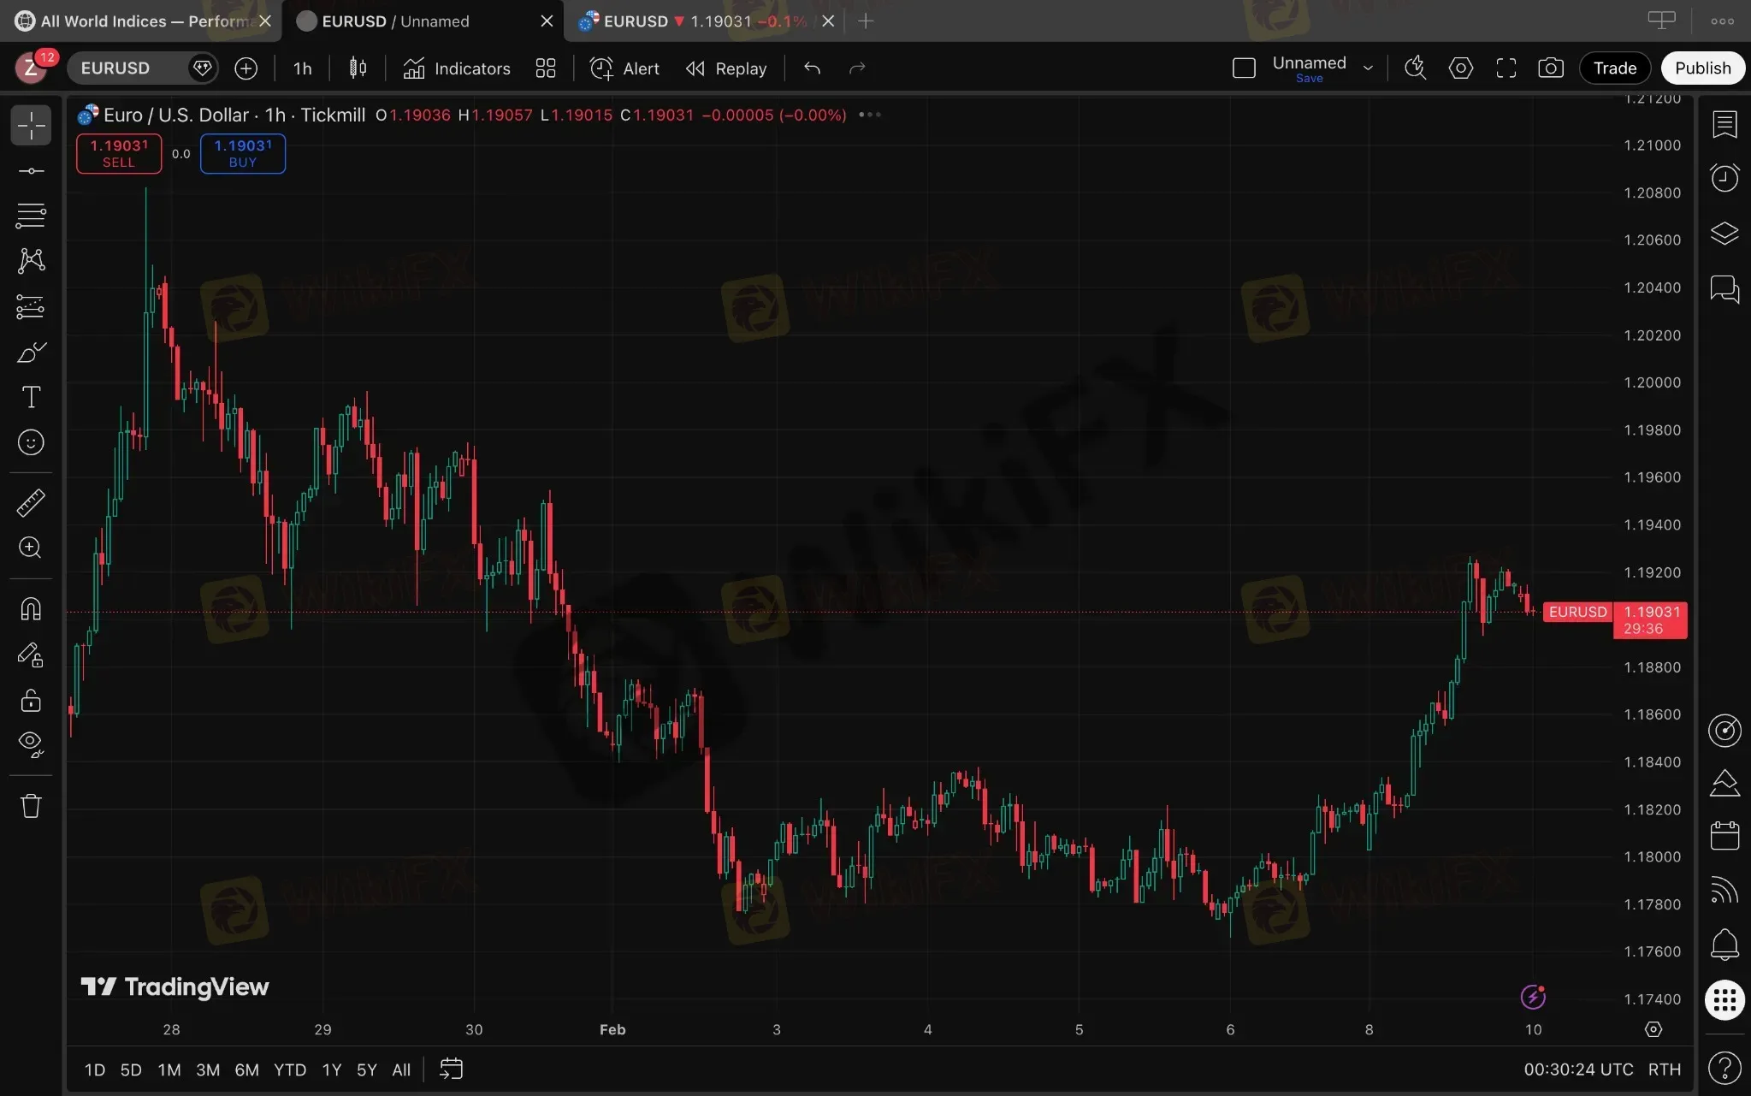This screenshot has width=1751, height=1096.
Task: Expand the Unnamed layout dropdown arrow
Action: [x=1368, y=68]
